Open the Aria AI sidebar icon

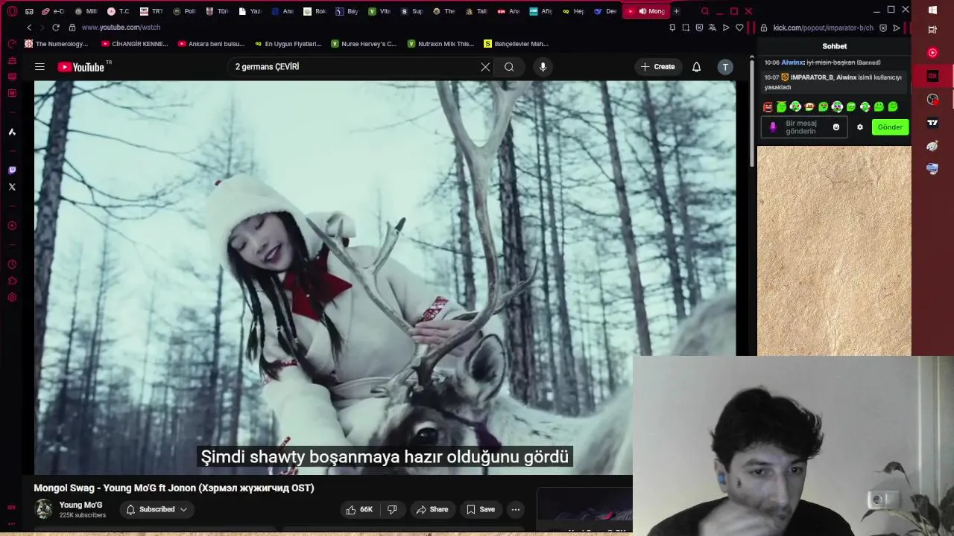tap(12, 132)
